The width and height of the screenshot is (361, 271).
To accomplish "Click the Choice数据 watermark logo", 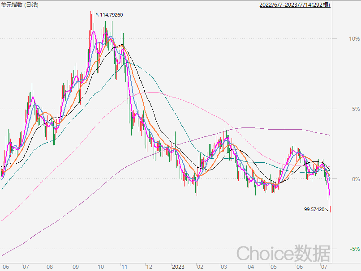I will click(x=283, y=253).
